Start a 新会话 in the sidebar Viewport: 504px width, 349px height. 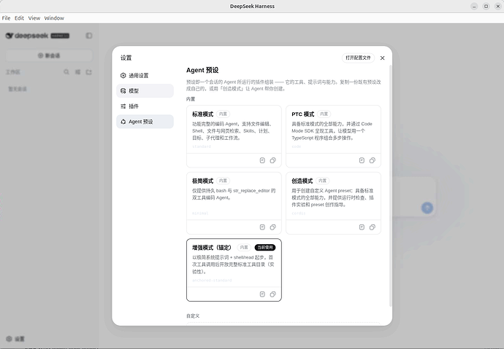[49, 55]
